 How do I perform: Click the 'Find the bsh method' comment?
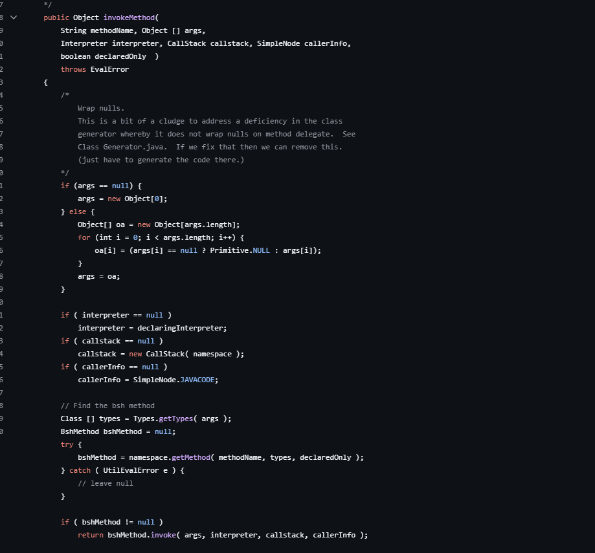pyautogui.click(x=107, y=406)
